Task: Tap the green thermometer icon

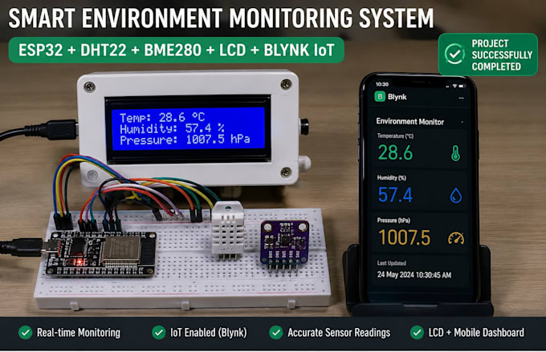Action: click(455, 153)
